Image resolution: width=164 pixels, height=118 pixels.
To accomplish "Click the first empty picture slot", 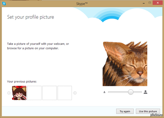I will pyautogui.click(x=34, y=93).
